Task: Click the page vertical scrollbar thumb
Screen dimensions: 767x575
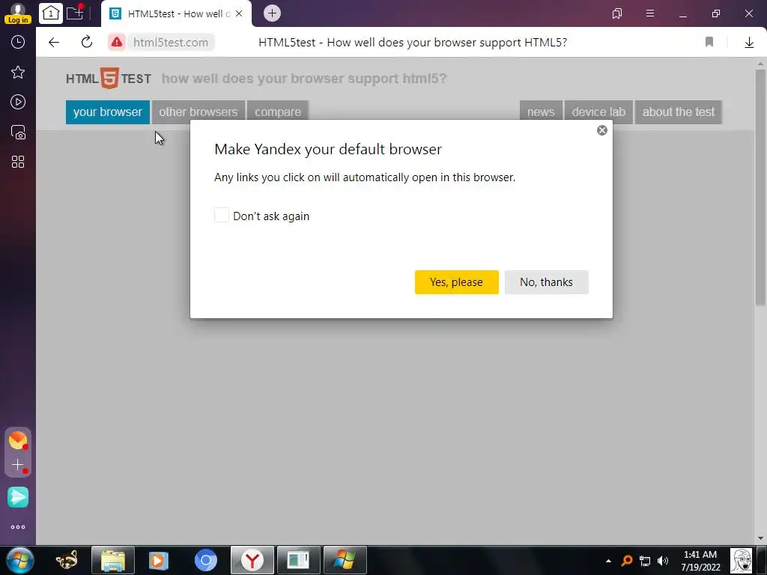Action: point(760,187)
